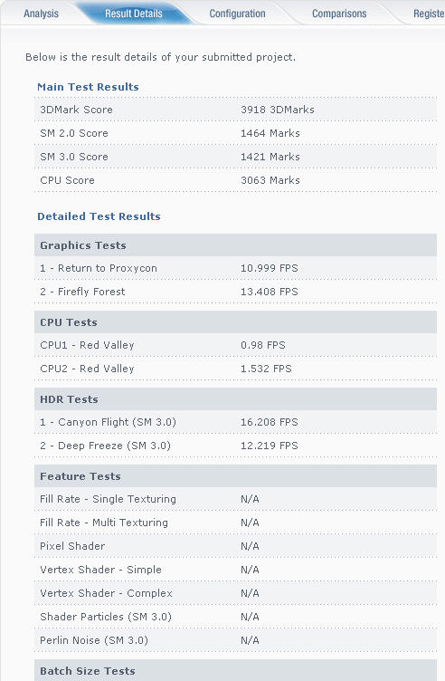
Task: Select the Return to Proxycon result row
Action: click(x=235, y=268)
